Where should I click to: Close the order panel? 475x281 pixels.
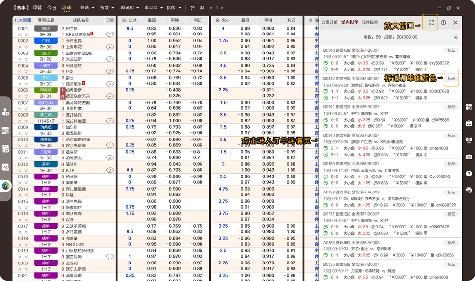pos(455,23)
